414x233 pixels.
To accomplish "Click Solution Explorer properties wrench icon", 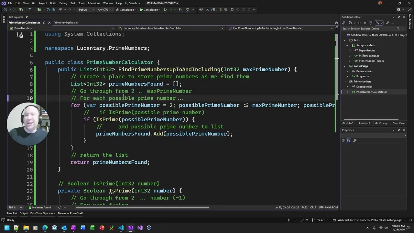I will click(x=387, y=23).
